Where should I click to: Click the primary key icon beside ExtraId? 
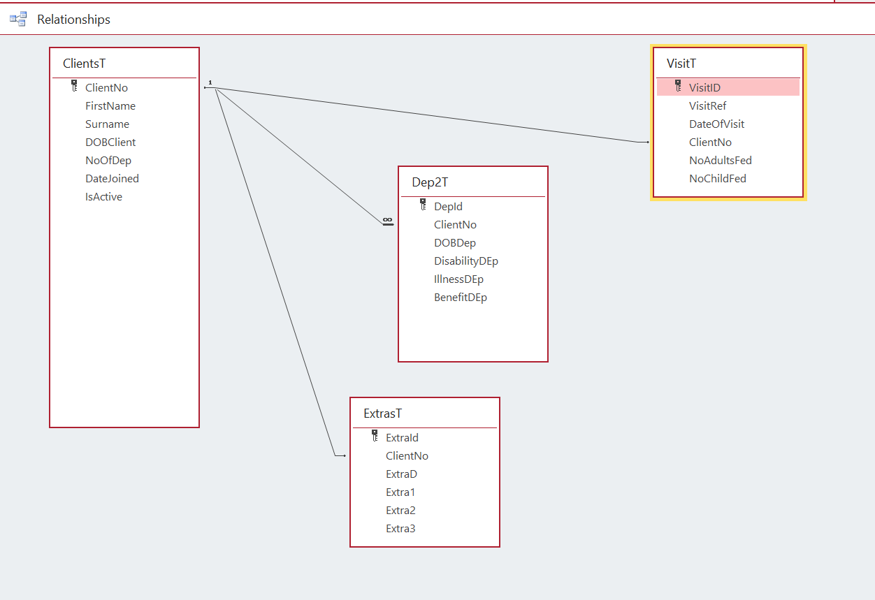click(x=375, y=437)
